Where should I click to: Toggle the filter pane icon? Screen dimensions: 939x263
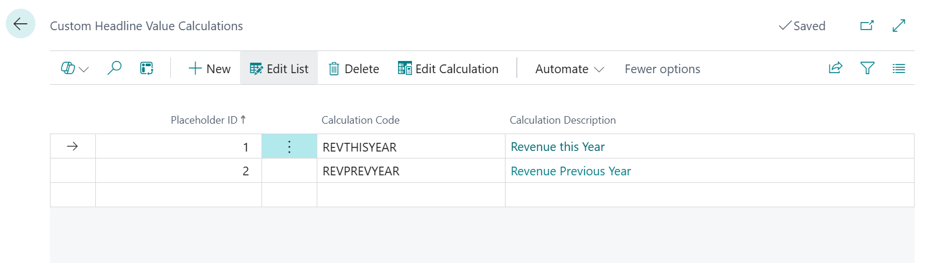tap(867, 68)
